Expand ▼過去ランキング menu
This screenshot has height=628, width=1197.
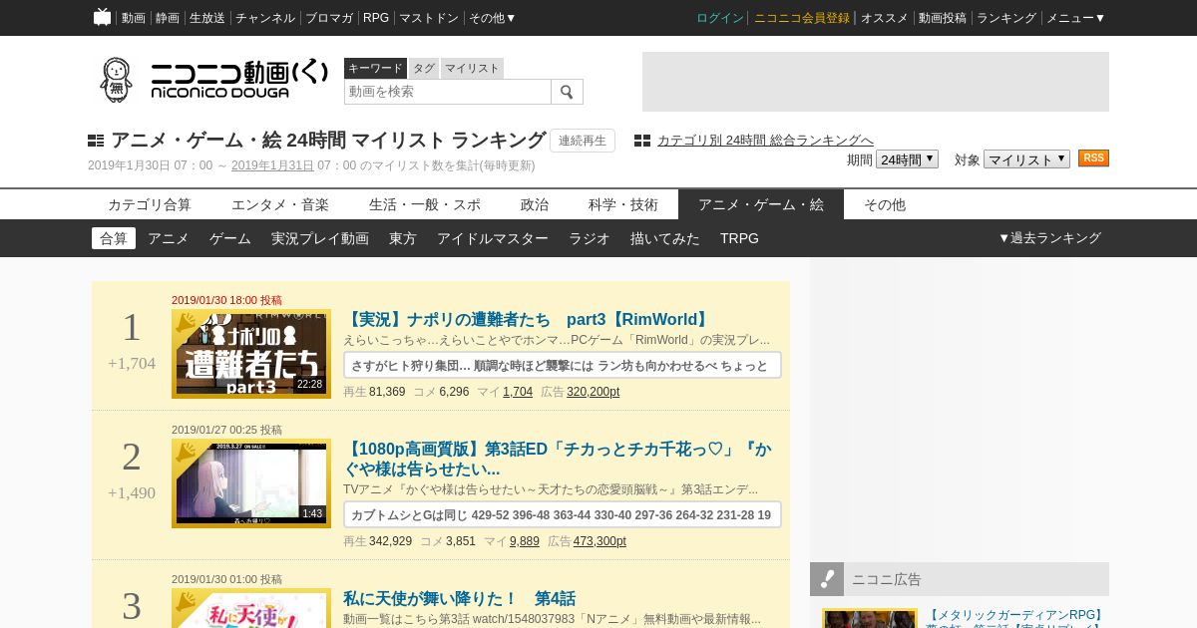tap(1049, 238)
